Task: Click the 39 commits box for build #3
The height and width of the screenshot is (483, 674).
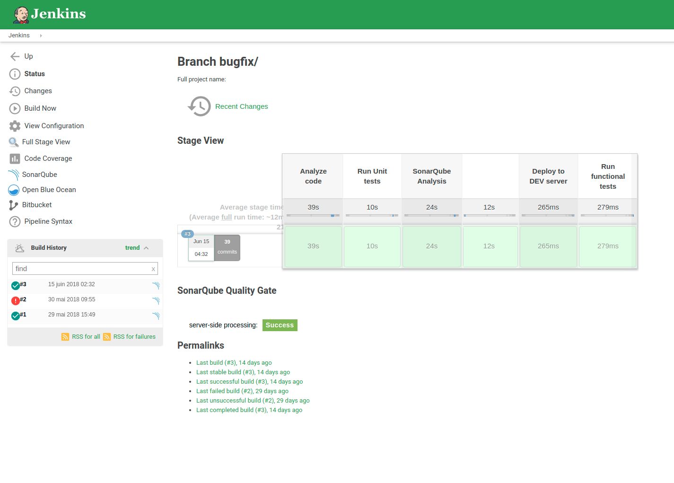Action: 227,247
